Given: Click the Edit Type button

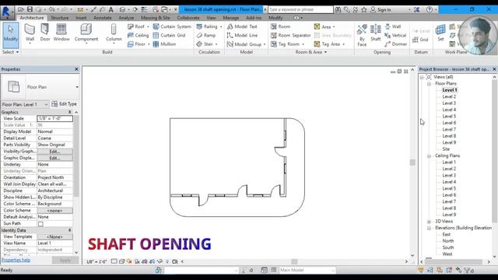Looking at the screenshot, I should pos(64,104).
